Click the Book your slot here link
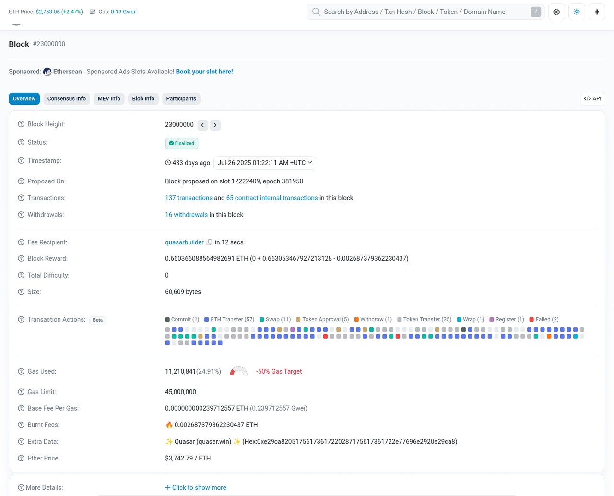Viewport: 614px width, 496px height. [204, 72]
